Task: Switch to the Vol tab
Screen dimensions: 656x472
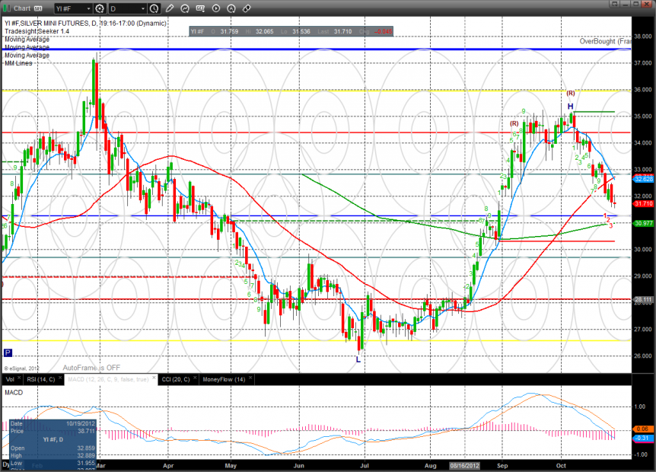Action: [10, 380]
